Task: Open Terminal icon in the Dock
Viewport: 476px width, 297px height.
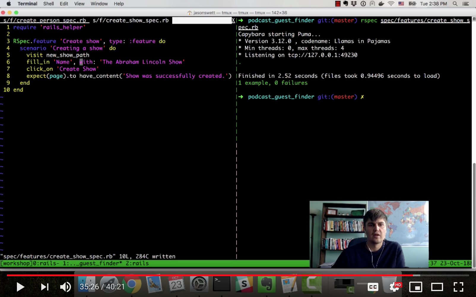Action: (221, 285)
